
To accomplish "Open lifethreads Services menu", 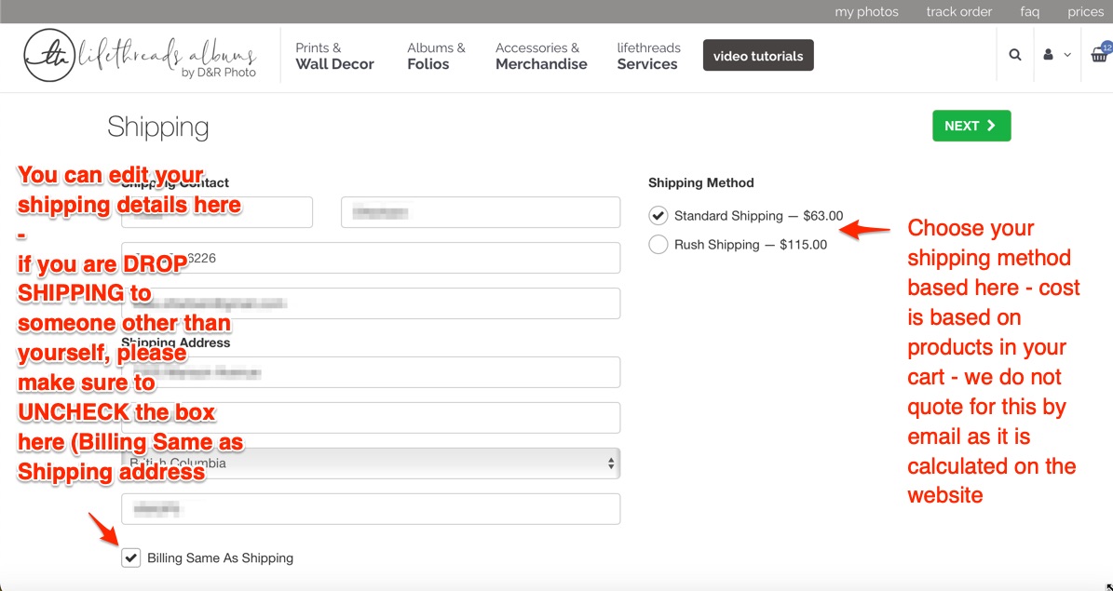I will [648, 56].
